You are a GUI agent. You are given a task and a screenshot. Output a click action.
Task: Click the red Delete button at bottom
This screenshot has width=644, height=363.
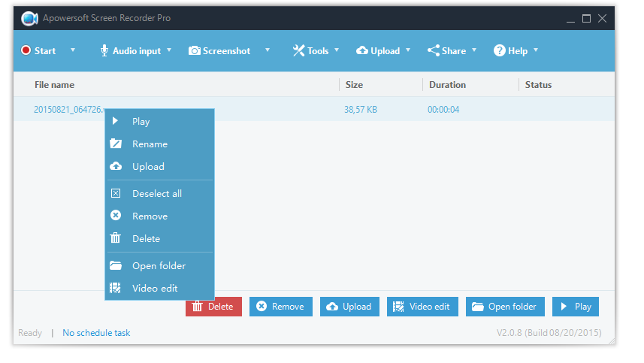[213, 307]
